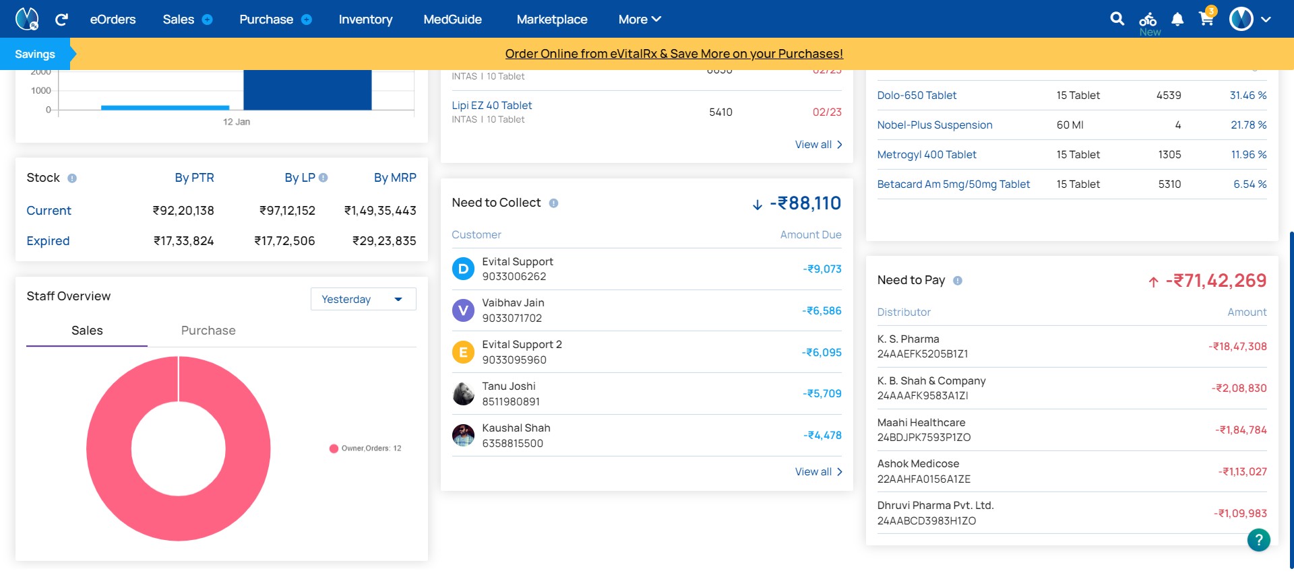Click Current stock link
The width and height of the screenshot is (1294, 575).
click(49, 211)
